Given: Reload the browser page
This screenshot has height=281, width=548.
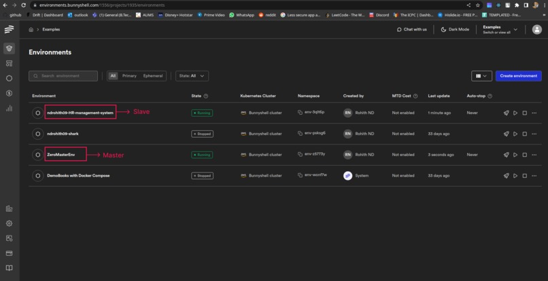Looking at the screenshot, I should [x=23, y=5].
